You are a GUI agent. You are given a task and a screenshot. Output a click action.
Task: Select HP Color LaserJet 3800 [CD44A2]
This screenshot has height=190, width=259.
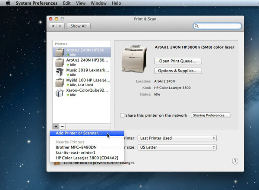(87, 158)
